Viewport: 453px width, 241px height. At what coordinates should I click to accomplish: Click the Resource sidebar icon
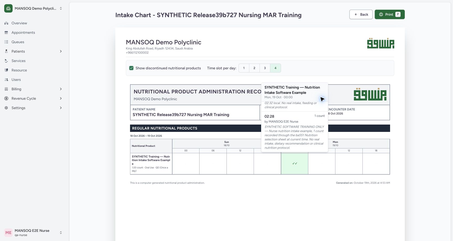[x=6, y=70]
